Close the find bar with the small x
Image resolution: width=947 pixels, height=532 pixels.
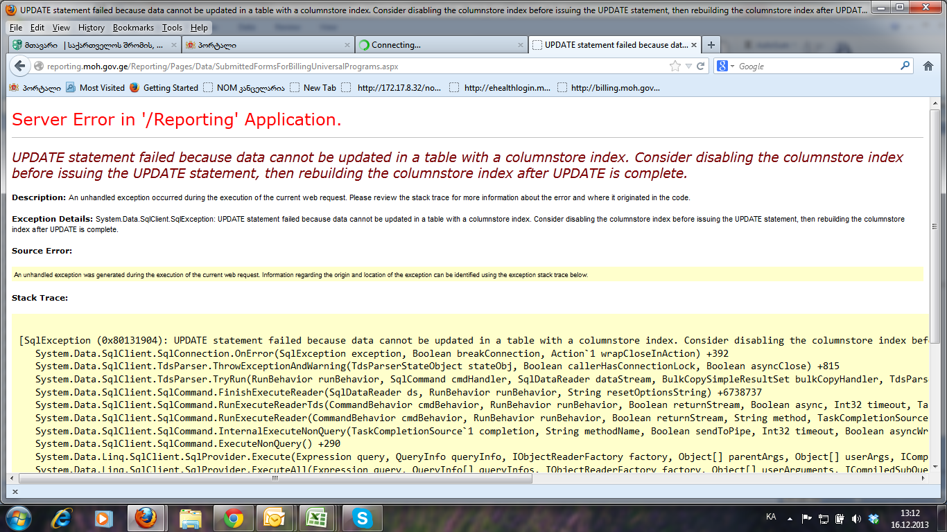pos(15,492)
